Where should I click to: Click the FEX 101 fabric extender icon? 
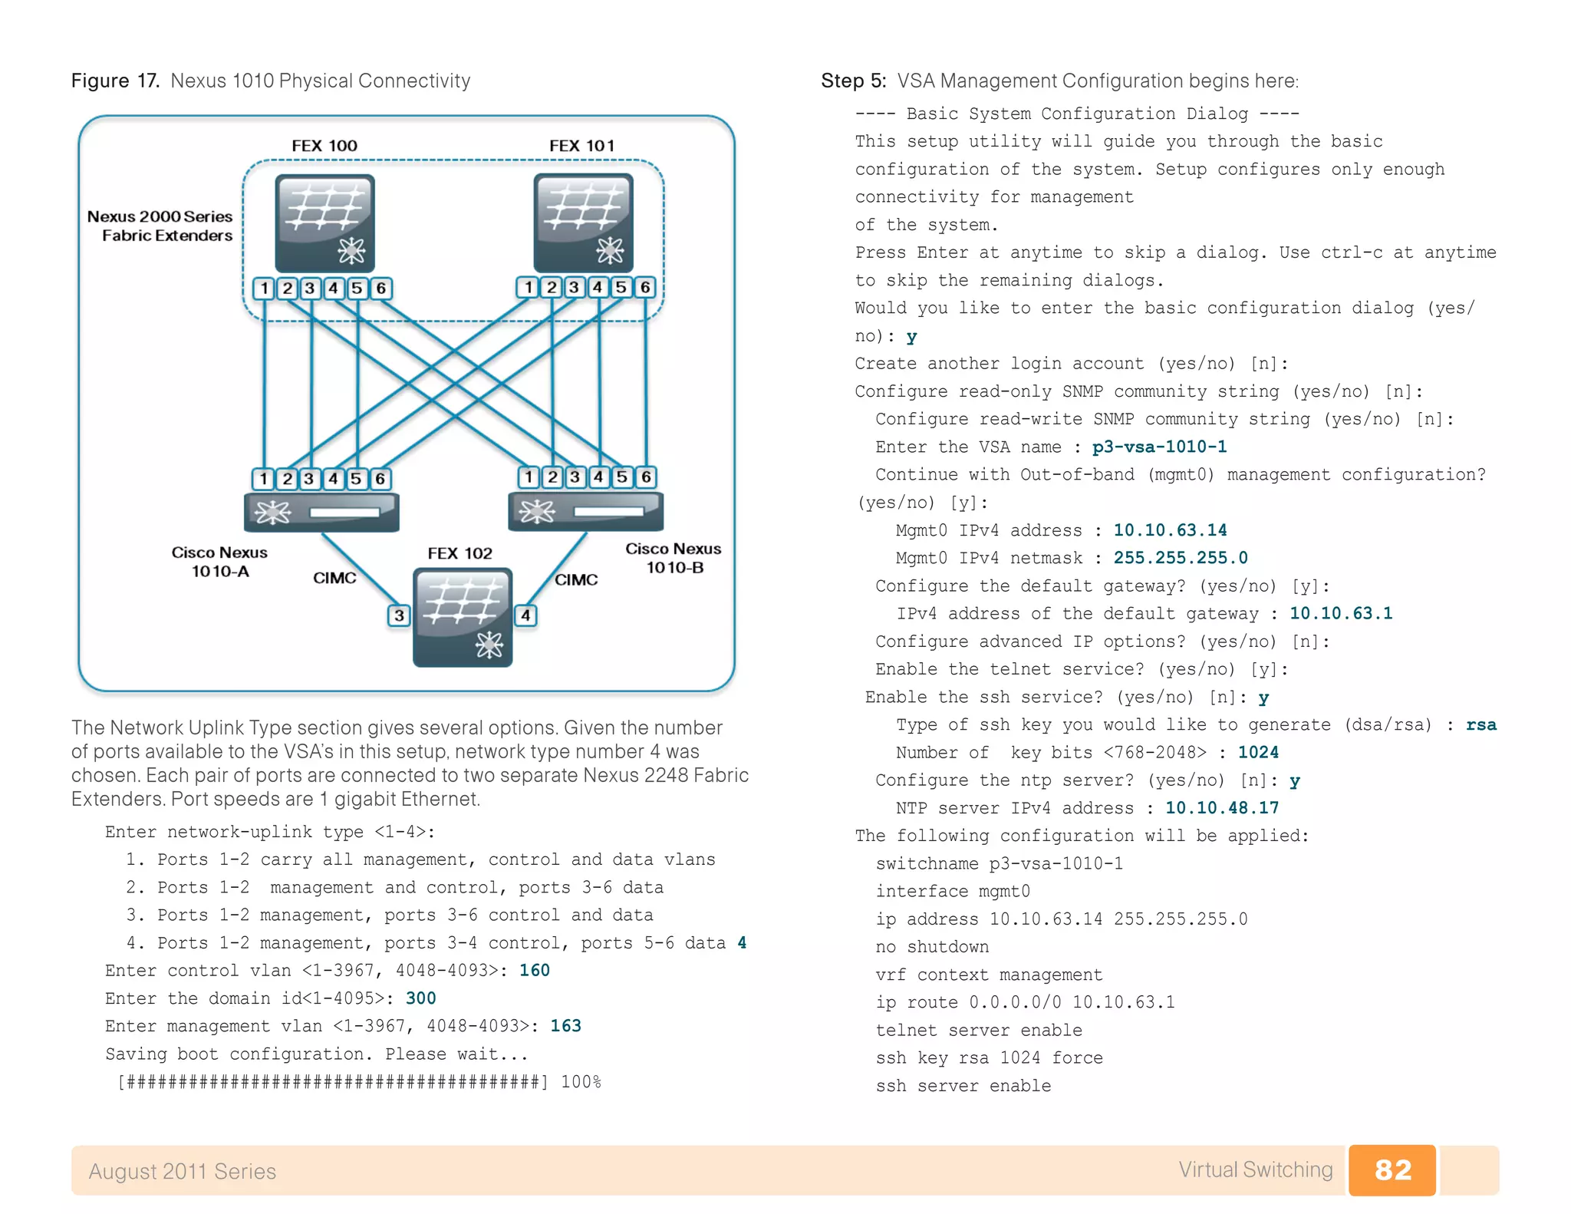(583, 223)
